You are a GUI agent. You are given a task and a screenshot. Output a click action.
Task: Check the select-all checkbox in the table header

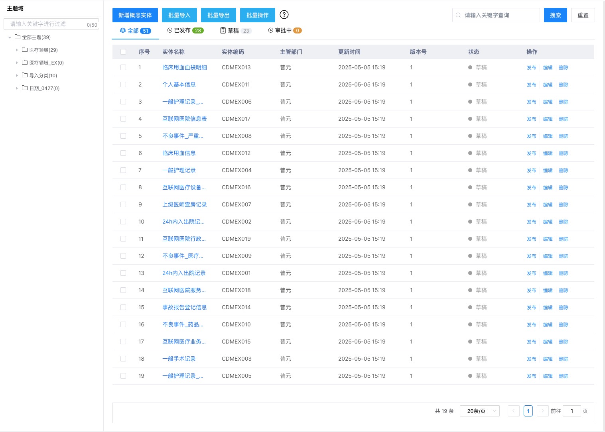[x=123, y=52]
